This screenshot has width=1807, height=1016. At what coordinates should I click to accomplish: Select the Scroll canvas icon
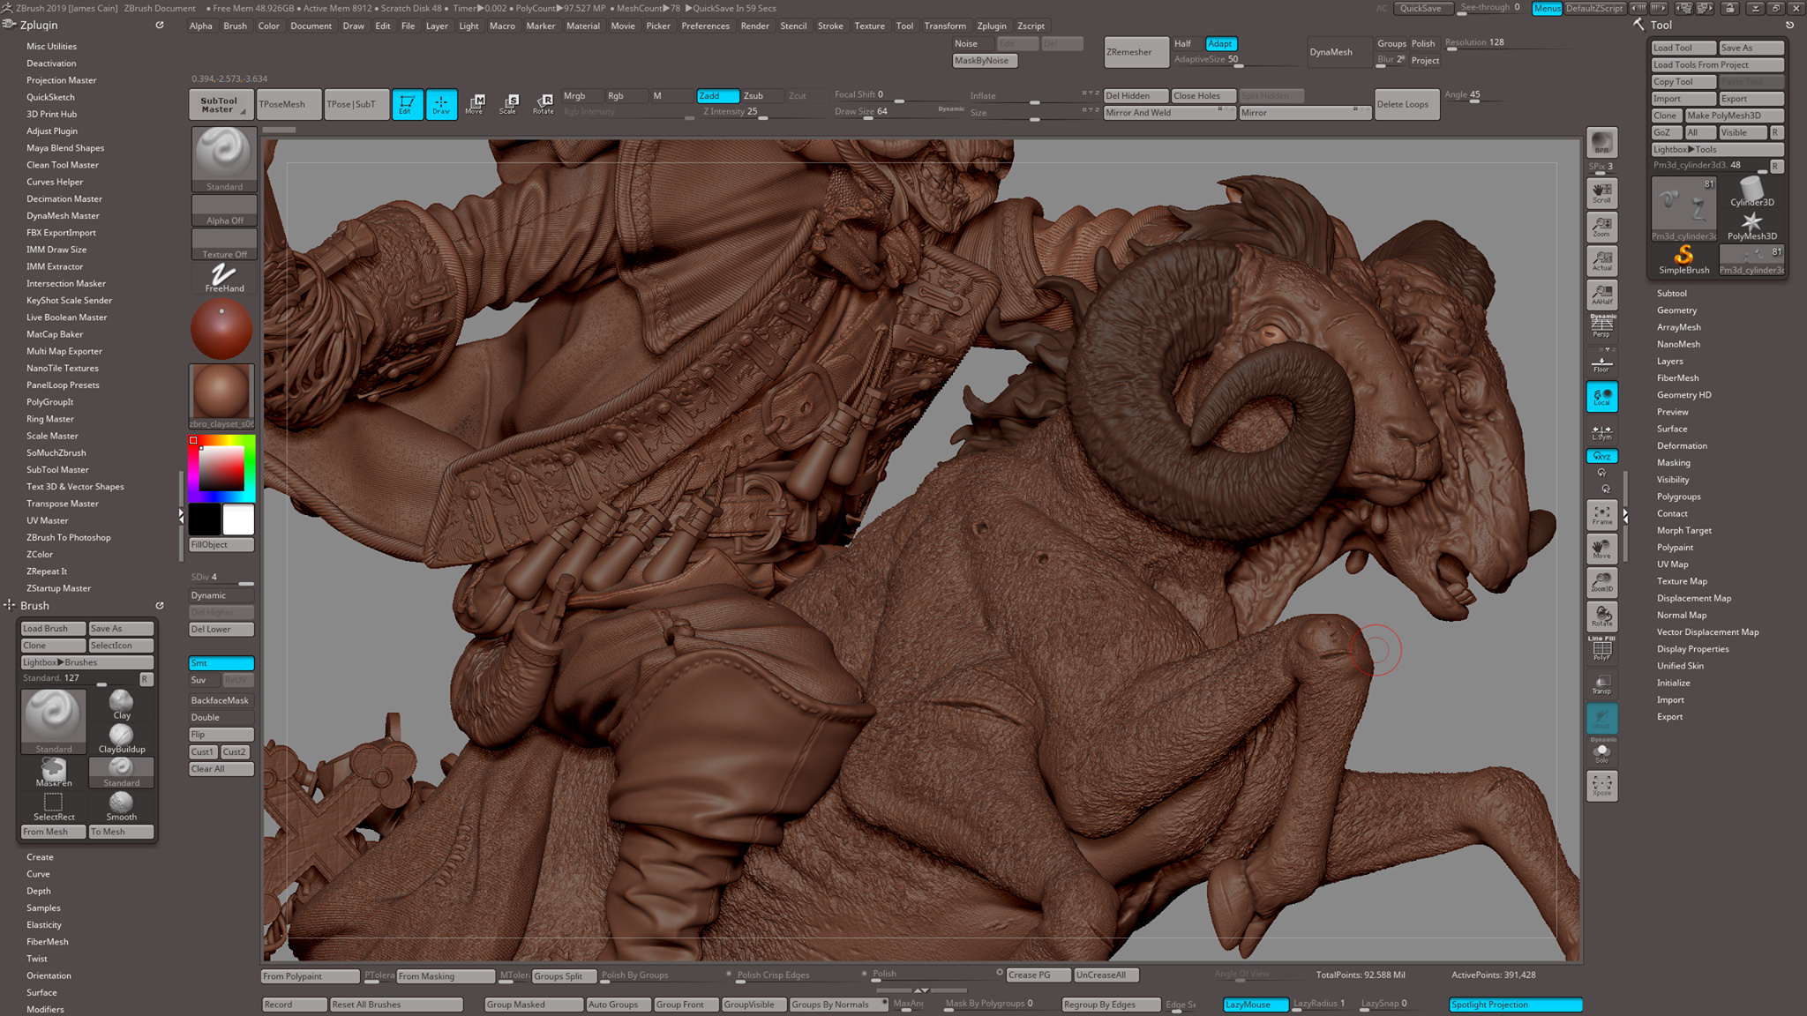[x=1601, y=192]
